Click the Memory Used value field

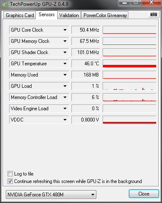(x=86, y=75)
